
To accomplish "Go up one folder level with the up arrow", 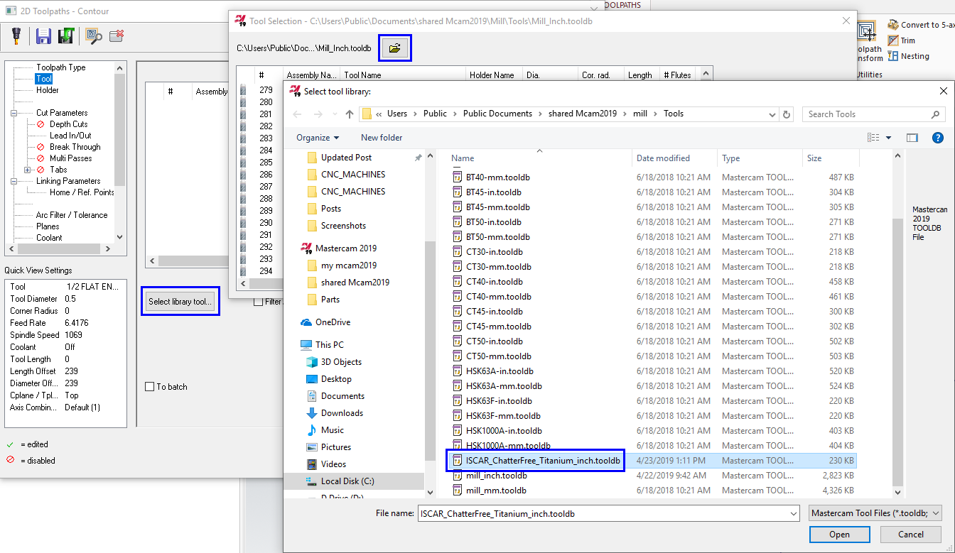I will (349, 114).
